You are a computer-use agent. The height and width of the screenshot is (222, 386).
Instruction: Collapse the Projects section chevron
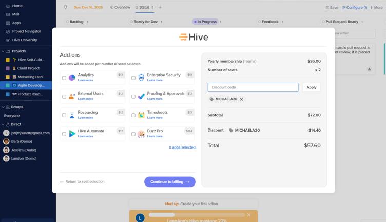(x=3, y=51)
